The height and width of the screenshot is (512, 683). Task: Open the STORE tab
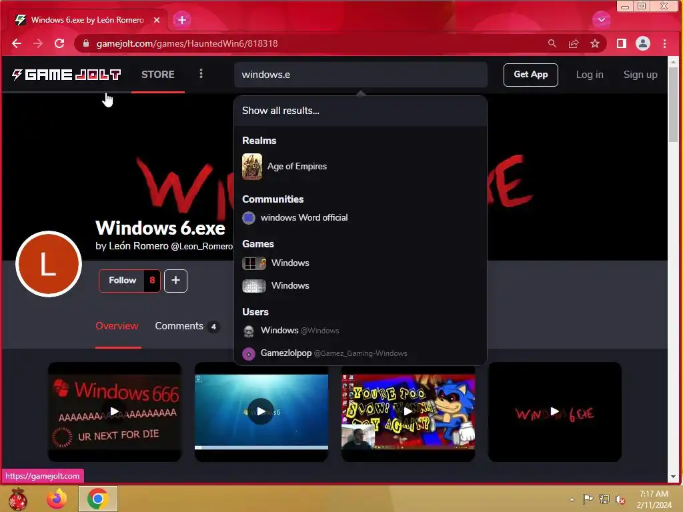[157, 75]
